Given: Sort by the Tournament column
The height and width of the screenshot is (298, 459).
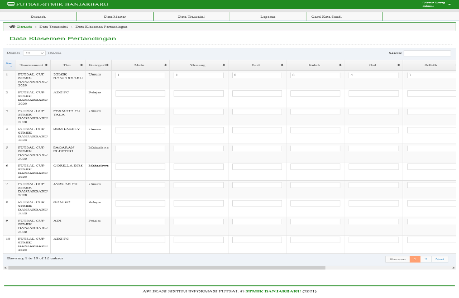Looking at the screenshot, I should point(33,65).
